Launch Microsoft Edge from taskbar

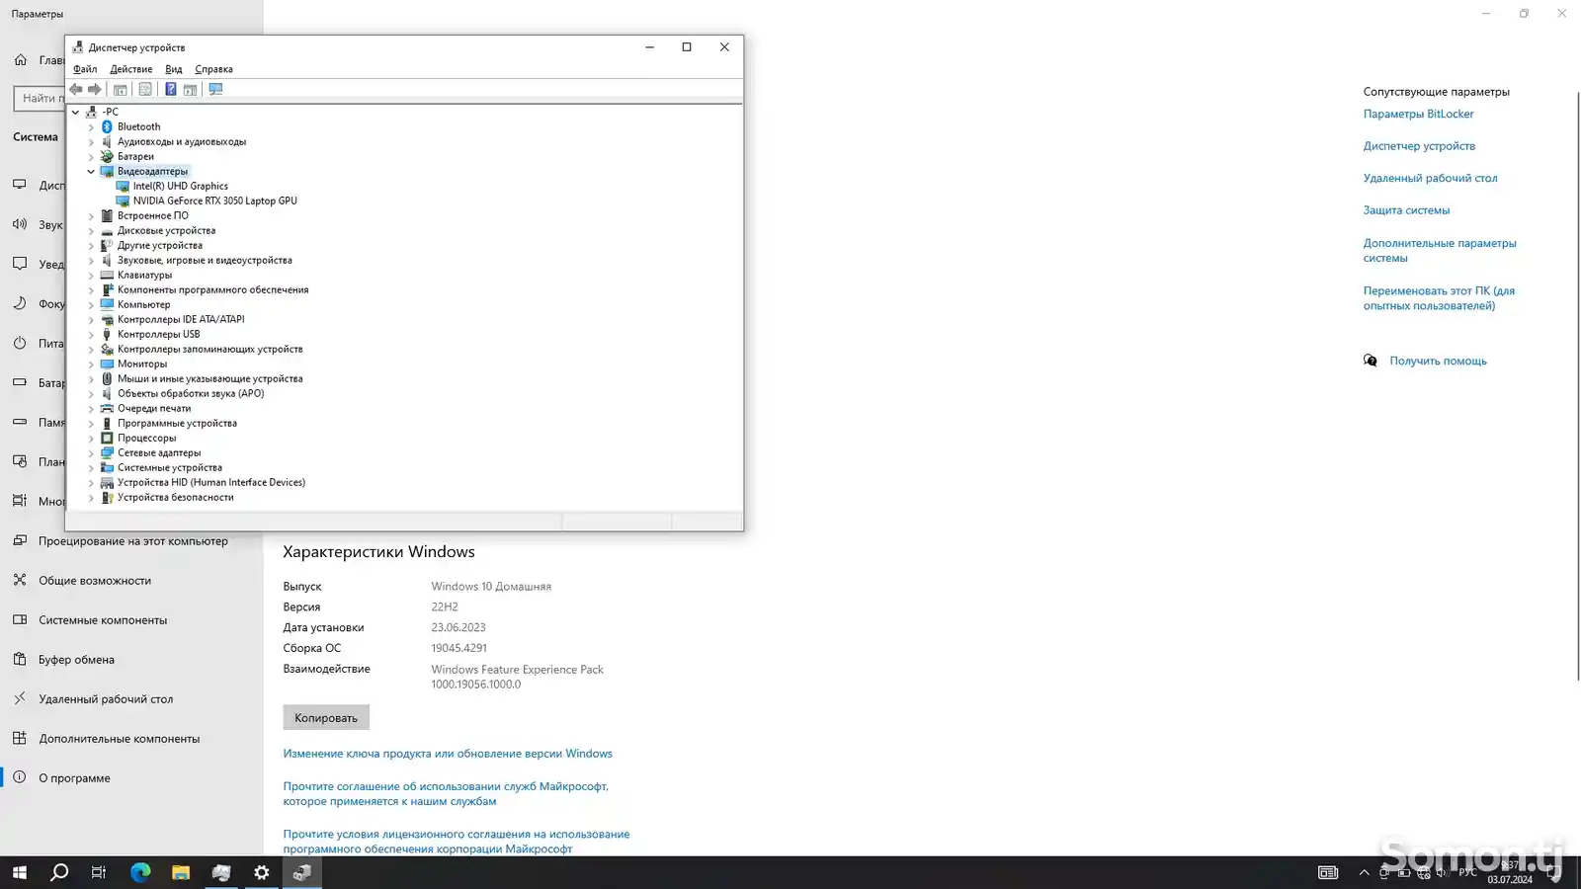click(140, 872)
